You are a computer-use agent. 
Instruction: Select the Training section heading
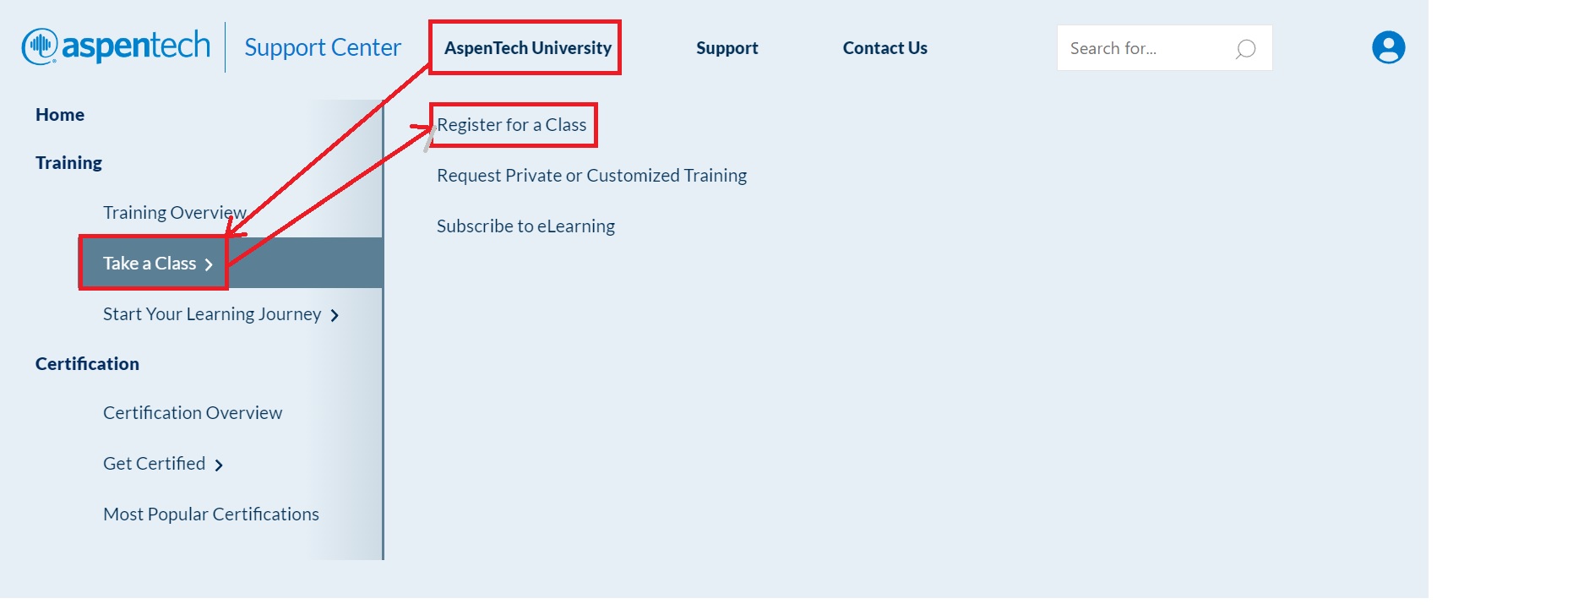[x=68, y=163]
